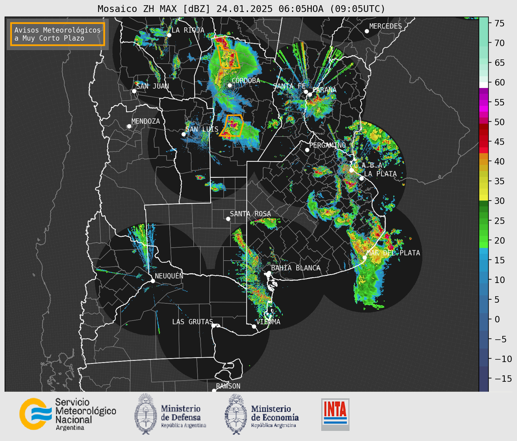Click the Avisos Meteorológicos a Muy Corto Plazo legend box
This screenshot has width=517, height=441.
click(58, 34)
